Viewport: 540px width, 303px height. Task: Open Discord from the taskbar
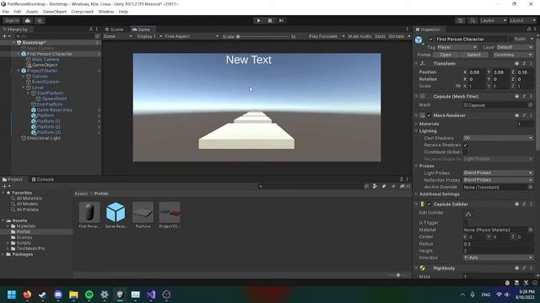click(x=58, y=295)
